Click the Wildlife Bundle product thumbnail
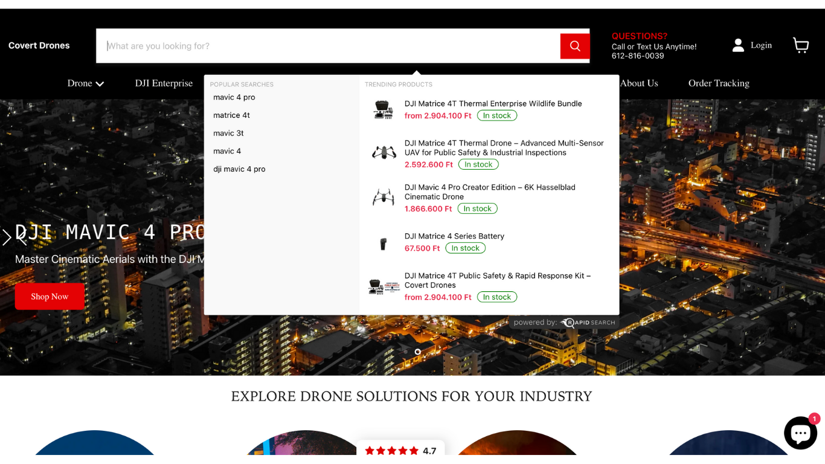Viewport: 825px width, 464px height. 384,109
